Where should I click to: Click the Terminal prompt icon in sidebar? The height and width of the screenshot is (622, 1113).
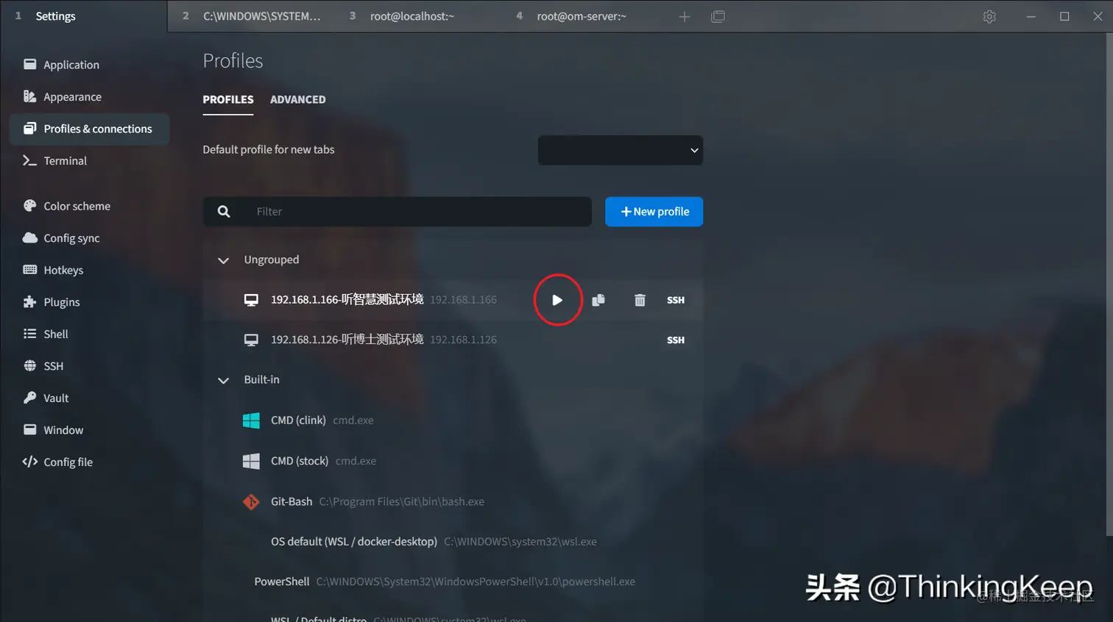point(29,160)
